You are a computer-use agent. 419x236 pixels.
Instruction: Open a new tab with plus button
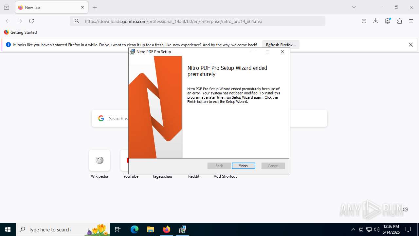click(x=95, y=7)
